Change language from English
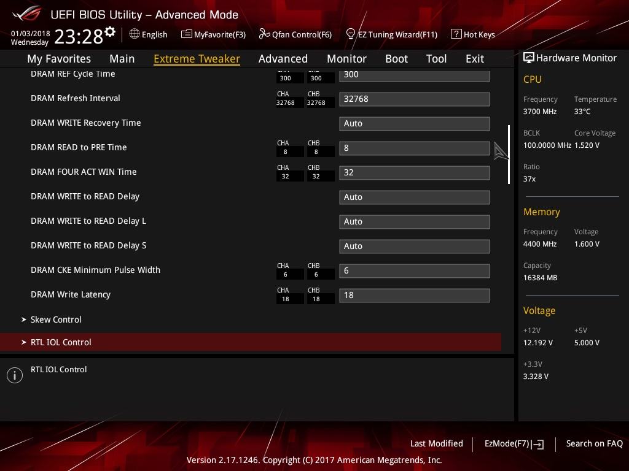629x471 pixels. 149,34
